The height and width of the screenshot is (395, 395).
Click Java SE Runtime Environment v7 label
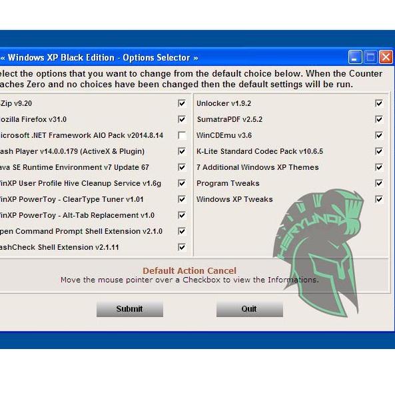pyautogui.click(x=75, y=167)
